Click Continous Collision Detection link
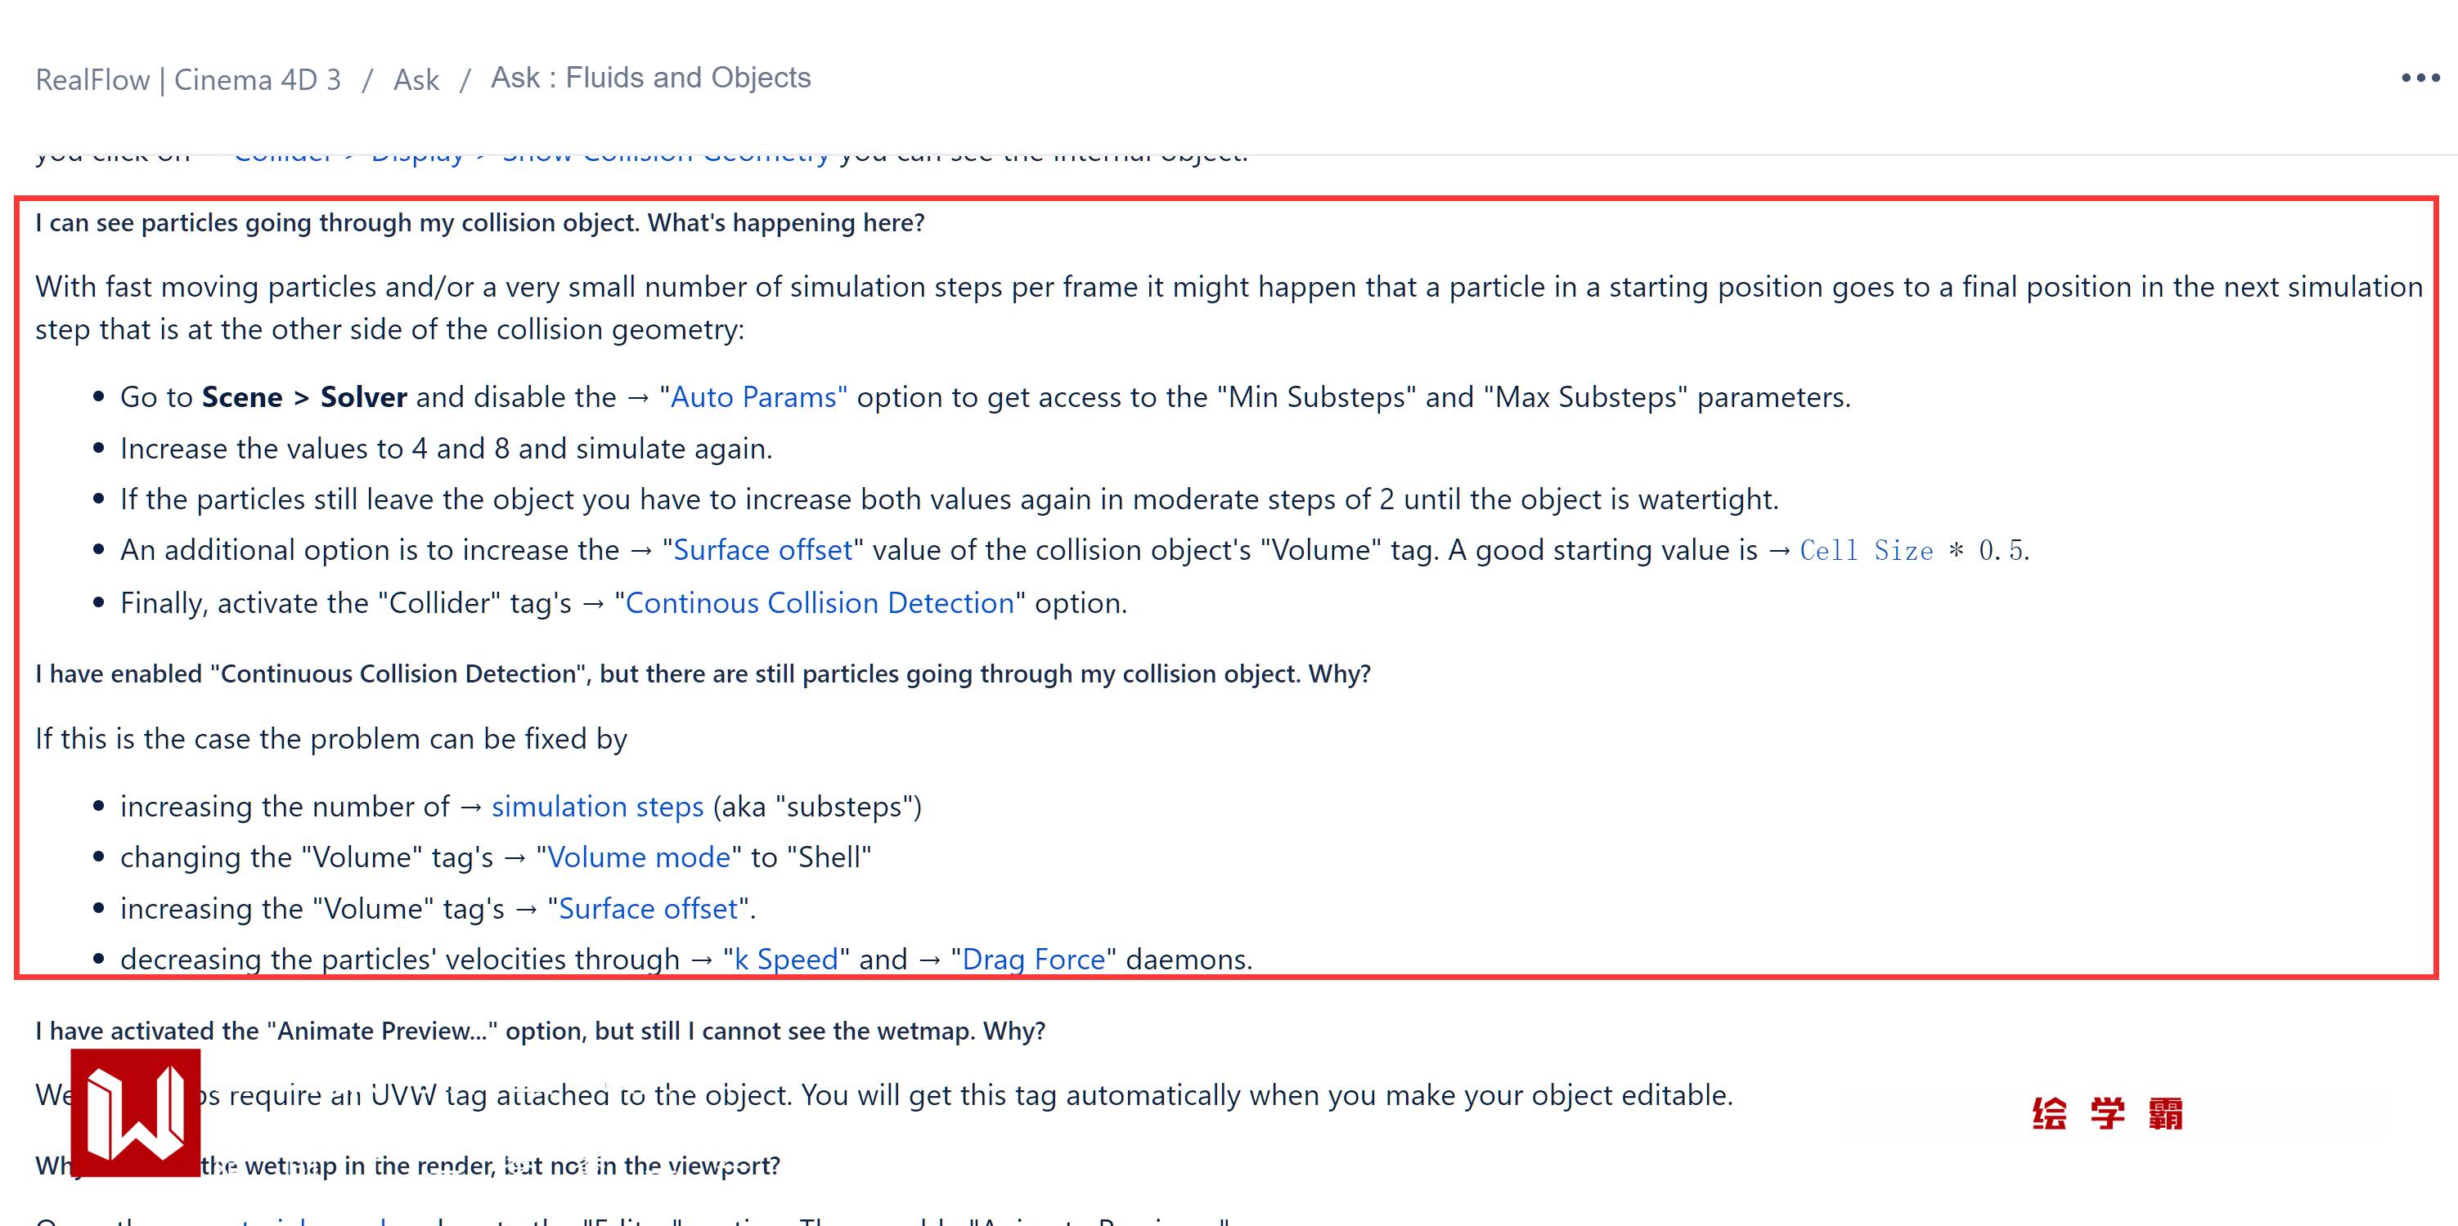Screen dimensions: 2458x1226 tap(819, 602)
